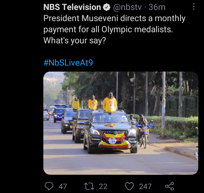Click the retweet count 22
Screen dimensions: 204x193
click(x=103, y=186)
